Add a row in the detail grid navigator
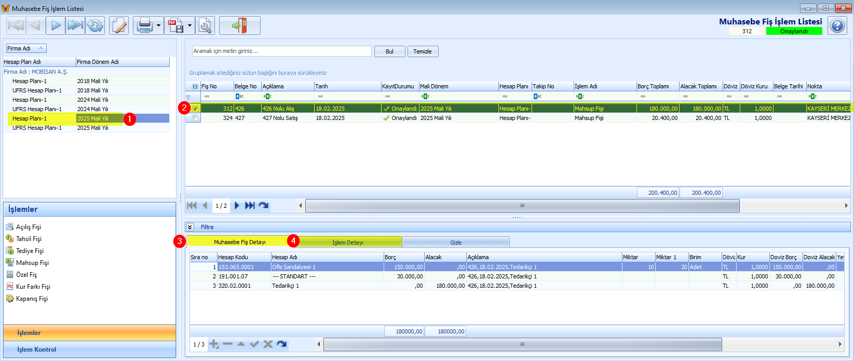Screen dimensions: 854x361 coord(214,344)
